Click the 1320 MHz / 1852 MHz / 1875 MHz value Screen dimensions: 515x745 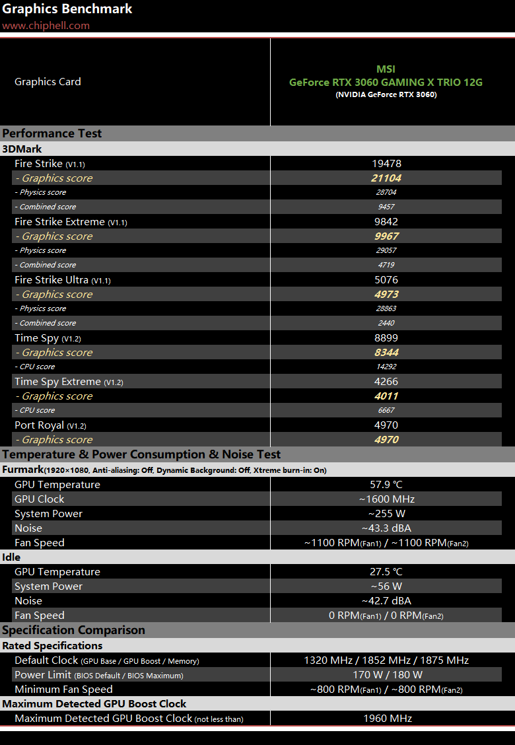(386, 660)
